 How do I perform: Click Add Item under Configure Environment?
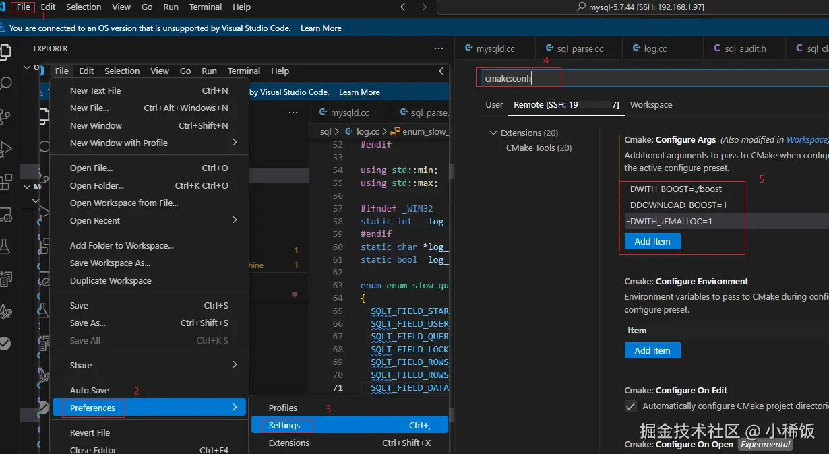coord(652,350)
